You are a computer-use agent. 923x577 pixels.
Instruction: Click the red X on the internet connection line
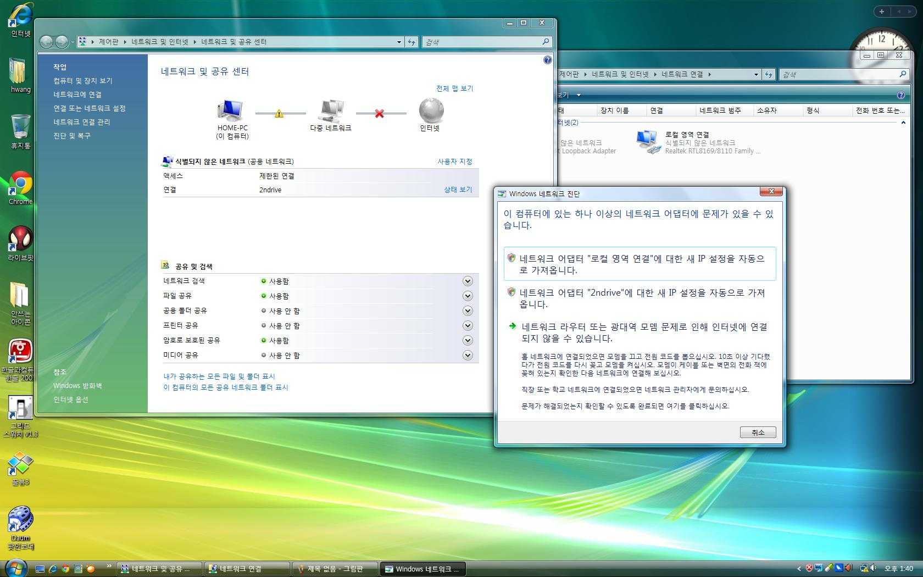[x=379, y=114]
